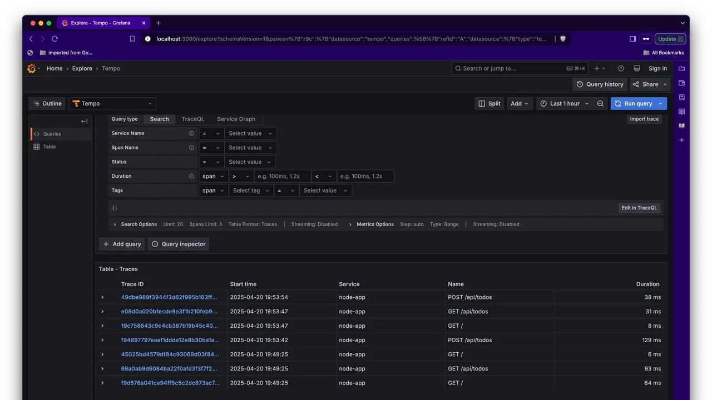Click the Import trace button

pyautogui.click(x=644, y=119)
